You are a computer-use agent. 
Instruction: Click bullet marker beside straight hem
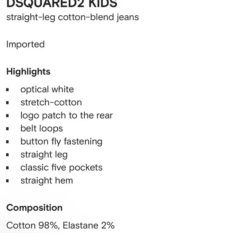point(7,181)
